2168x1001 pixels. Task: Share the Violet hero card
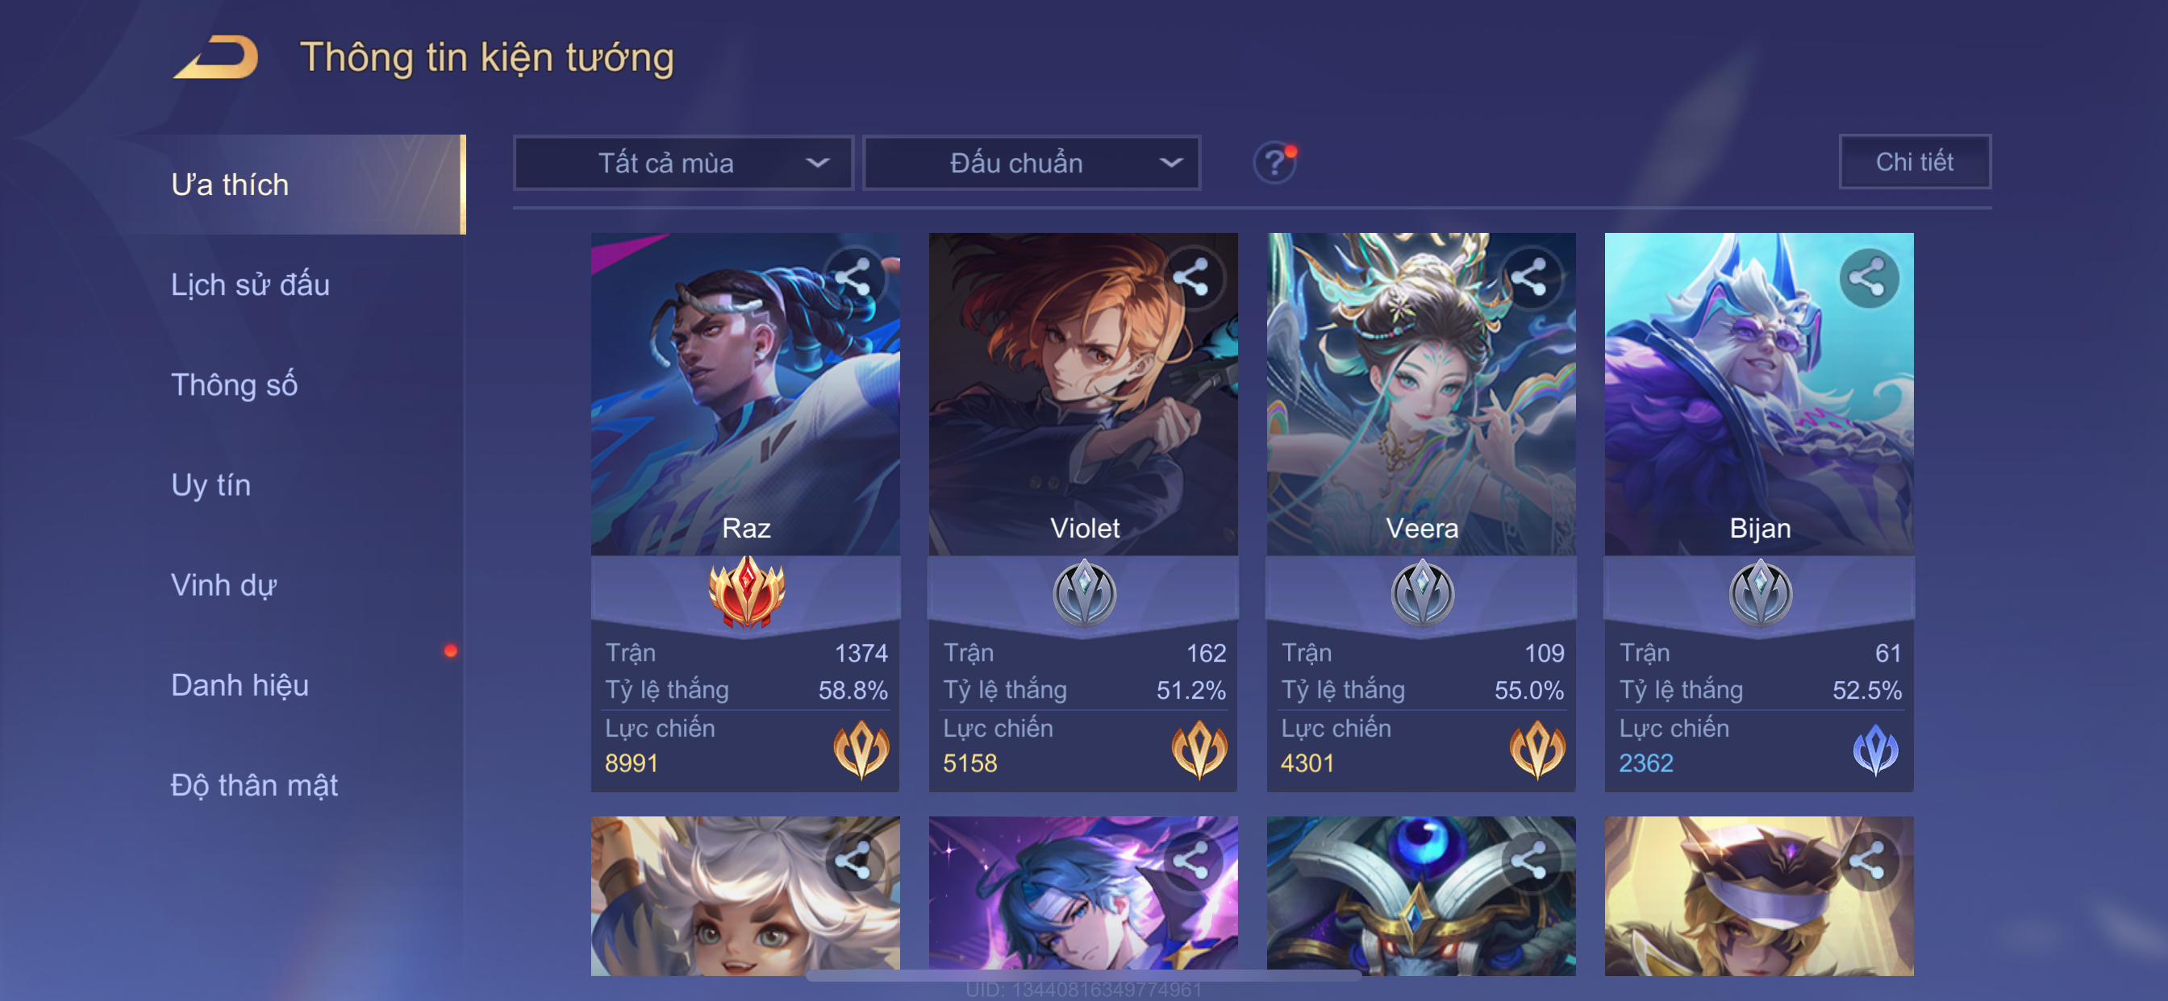coord(1192,276)
